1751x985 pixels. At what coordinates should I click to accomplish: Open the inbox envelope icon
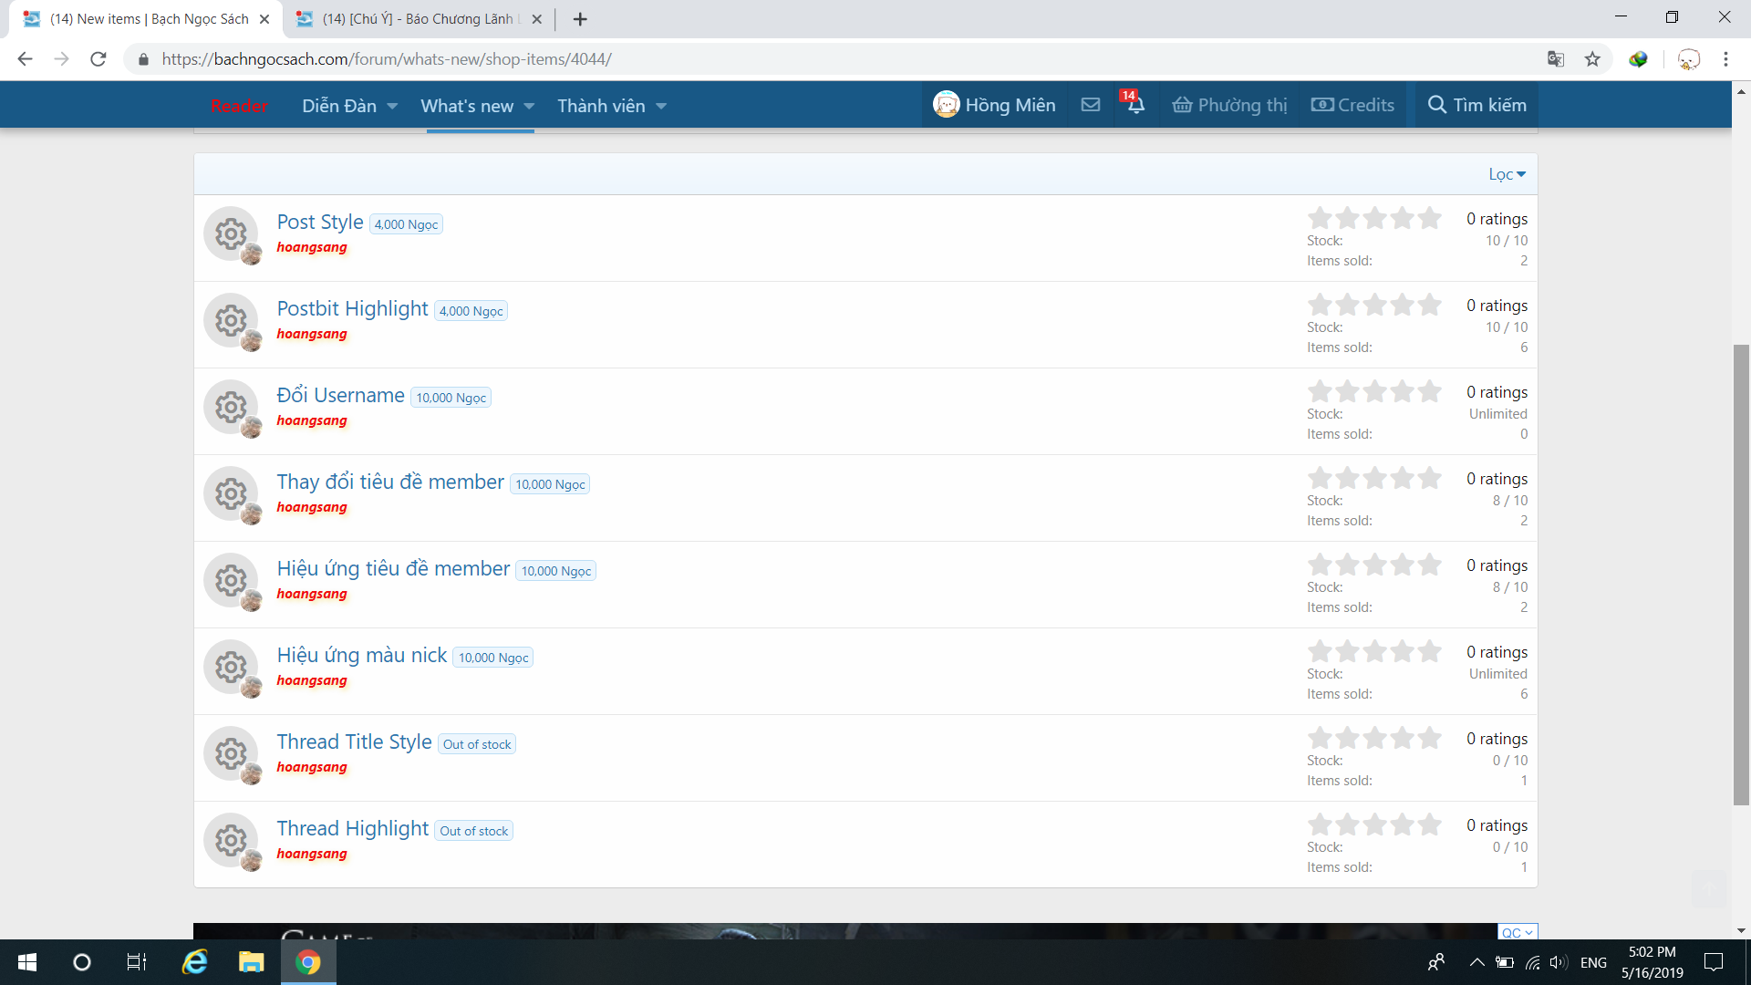(1090, 105)
